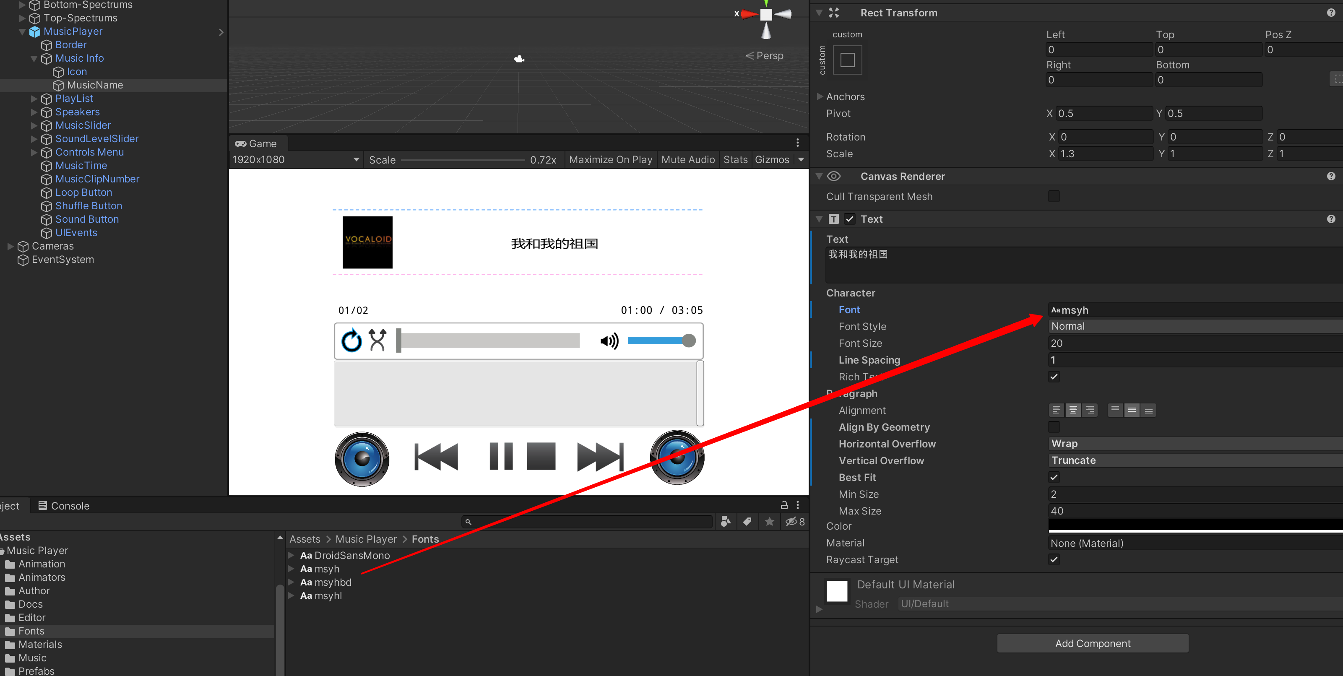Expand the PlayList hierarchy item
Image resolution: width=1343 pixels, height=676 pixels.
[34, 99]
